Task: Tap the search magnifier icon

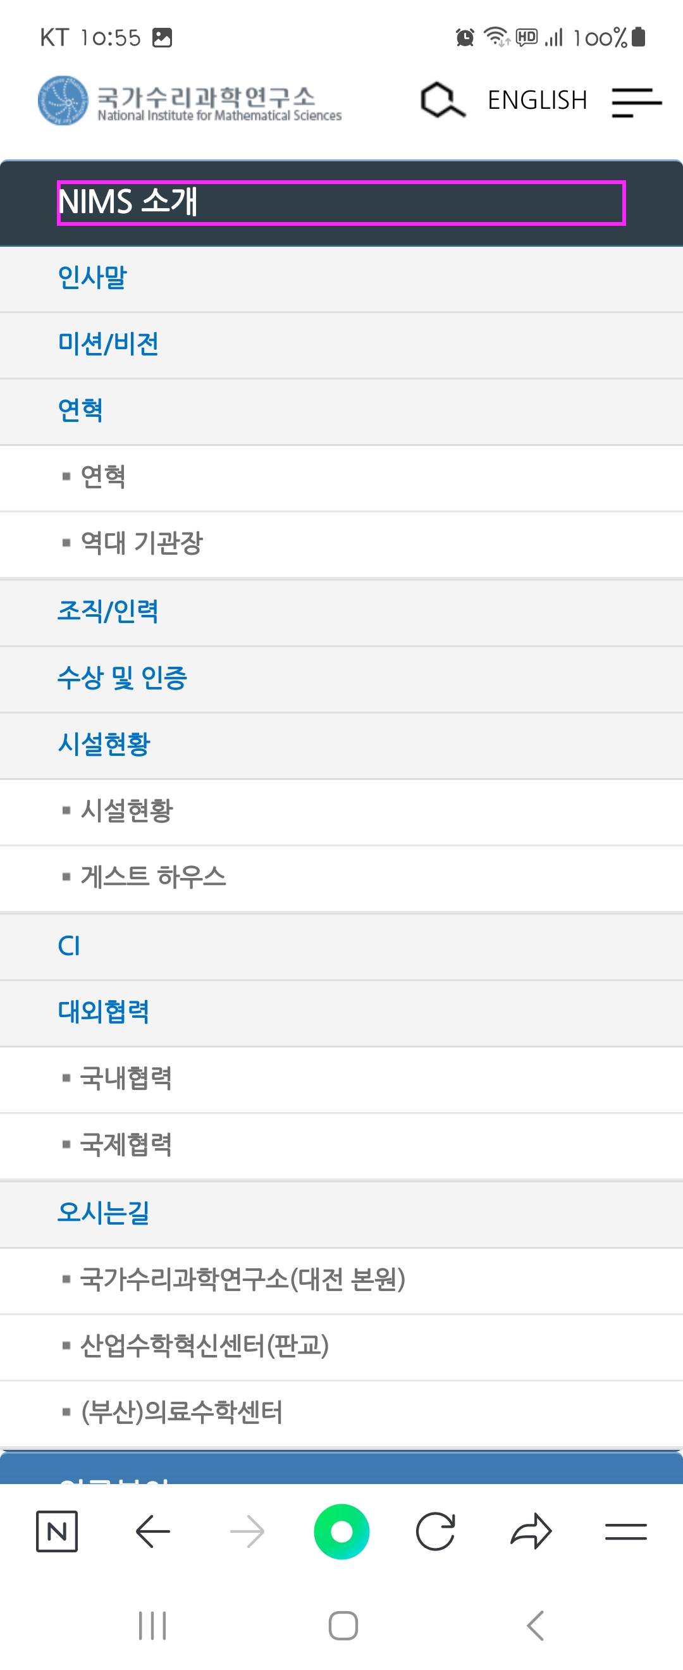Action: pyautogui.click(x=443, y=101)
